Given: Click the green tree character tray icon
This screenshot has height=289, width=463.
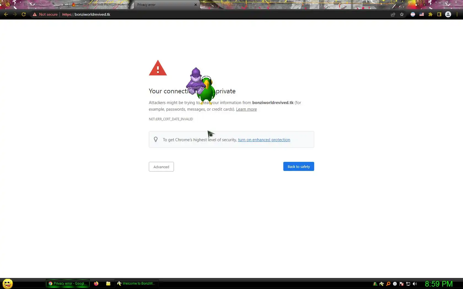Looking at the screenshot, I should 375,284.
